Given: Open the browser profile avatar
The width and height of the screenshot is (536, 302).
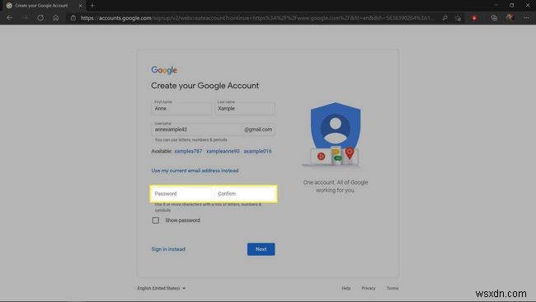Looking at the screenshot, I should click(510, 17).
